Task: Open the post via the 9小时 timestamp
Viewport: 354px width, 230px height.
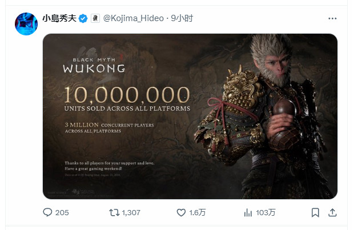Action: pyautogui.click(x=182, y=18)
